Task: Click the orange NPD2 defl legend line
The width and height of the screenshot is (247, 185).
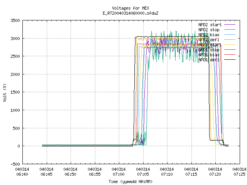Action: coord(230,40)
